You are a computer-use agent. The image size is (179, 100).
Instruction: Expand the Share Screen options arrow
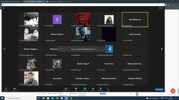(88, 89)
